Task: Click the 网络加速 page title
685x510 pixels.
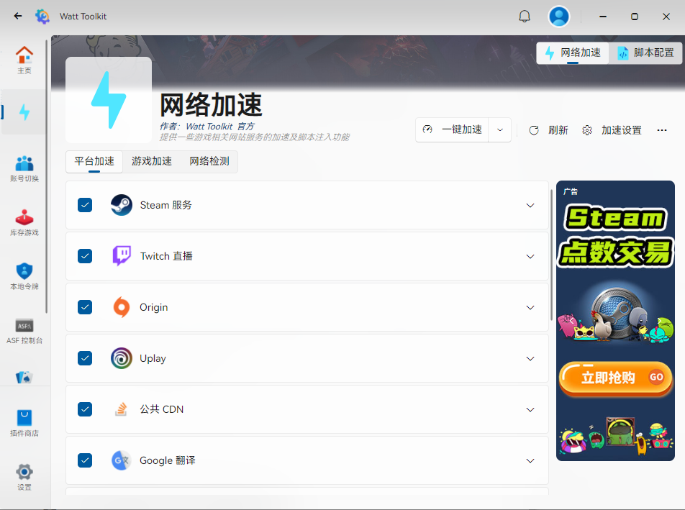Action: 211,105
